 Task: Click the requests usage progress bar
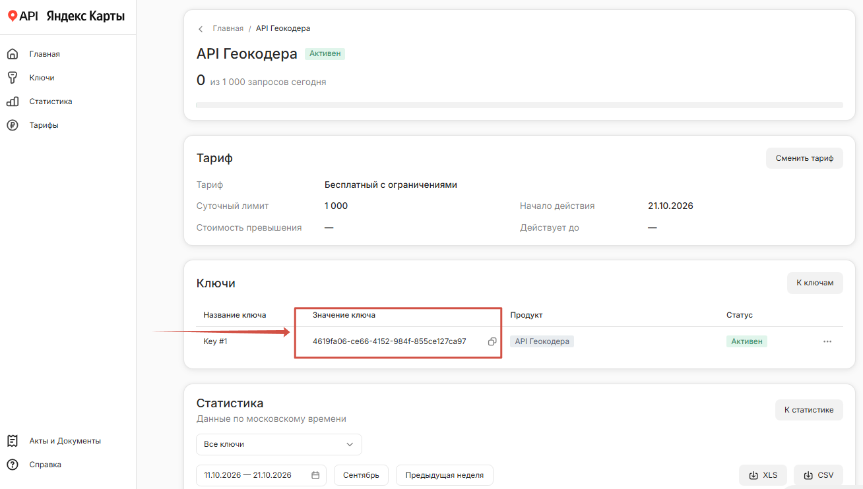click(519, 105)
